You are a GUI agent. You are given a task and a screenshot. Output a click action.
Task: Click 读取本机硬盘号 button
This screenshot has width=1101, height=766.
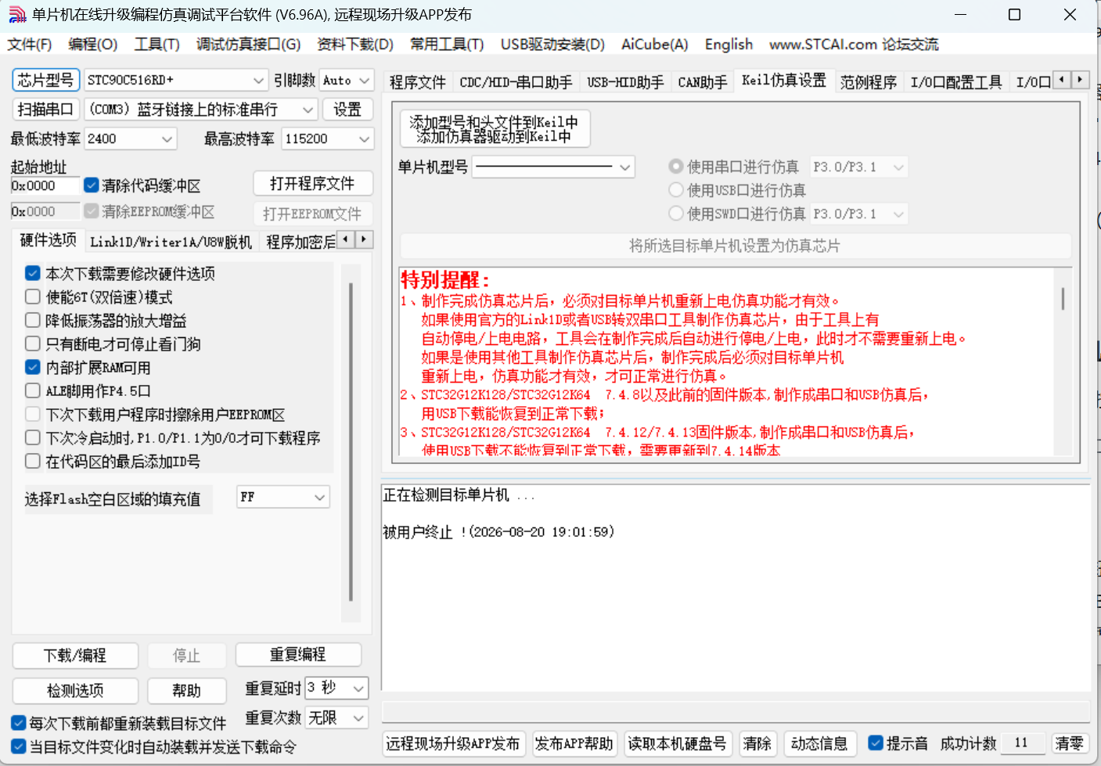677,743
